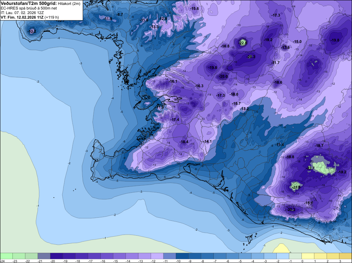Click the -18.7 temperature label
Viewport: 352px width, 263px height.
coord(319,146)
